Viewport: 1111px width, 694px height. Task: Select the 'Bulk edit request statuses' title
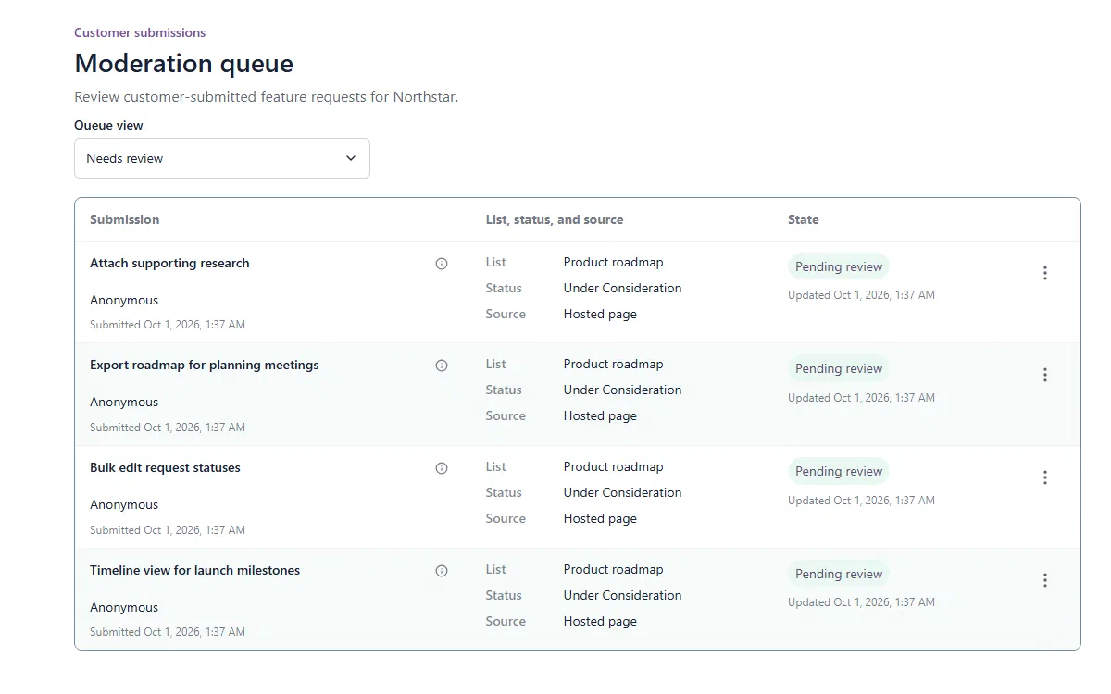(165, 468)
